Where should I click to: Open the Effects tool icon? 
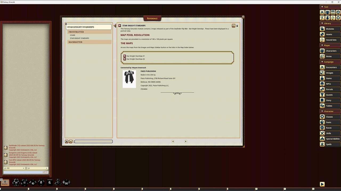[x=327, y=18]
